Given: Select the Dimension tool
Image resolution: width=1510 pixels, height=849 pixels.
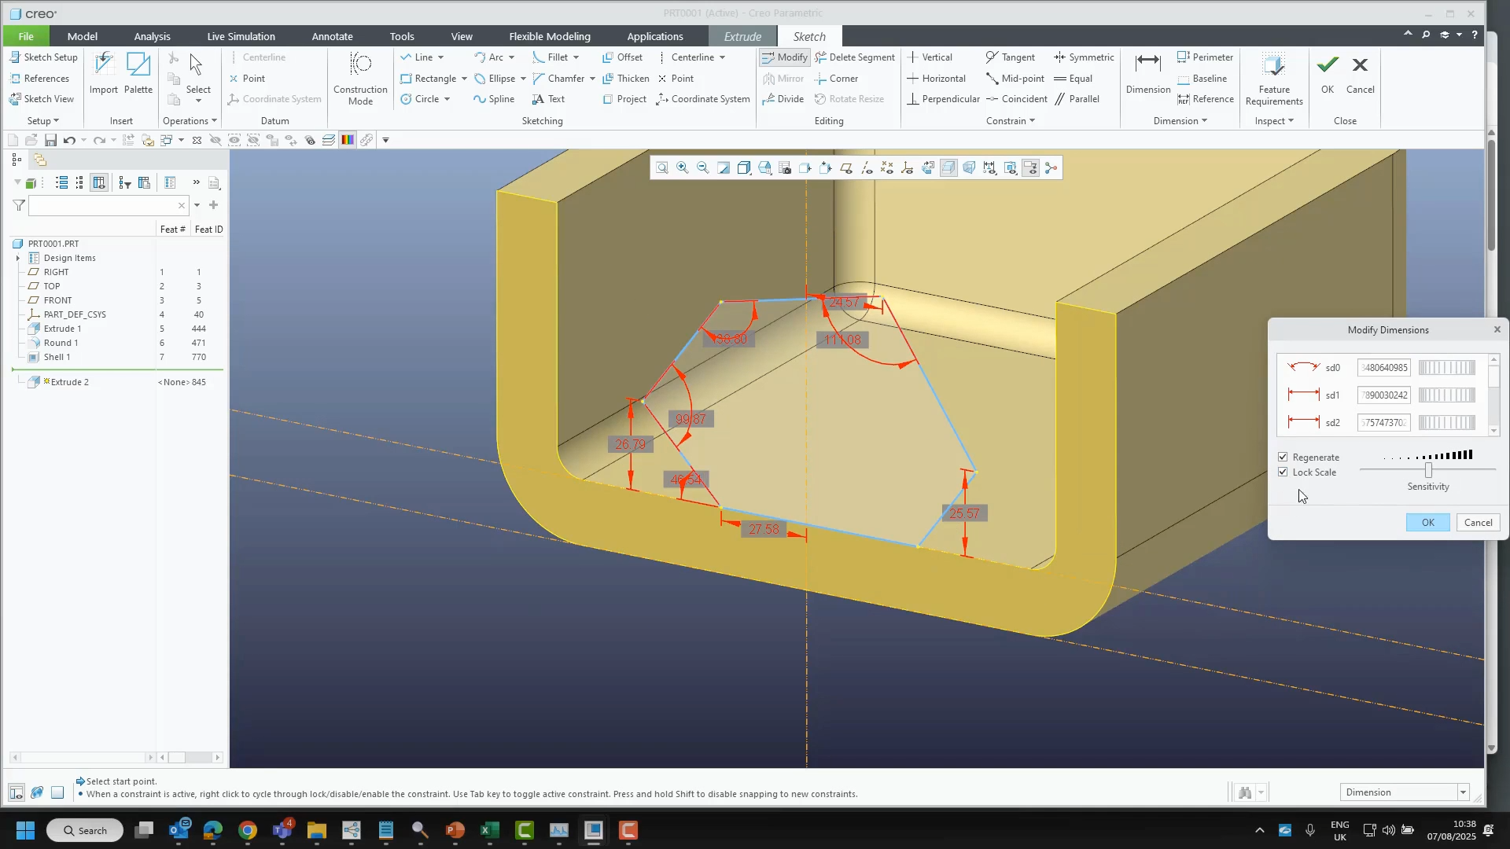Looking at the screenshot, I should pos(1148,73).
